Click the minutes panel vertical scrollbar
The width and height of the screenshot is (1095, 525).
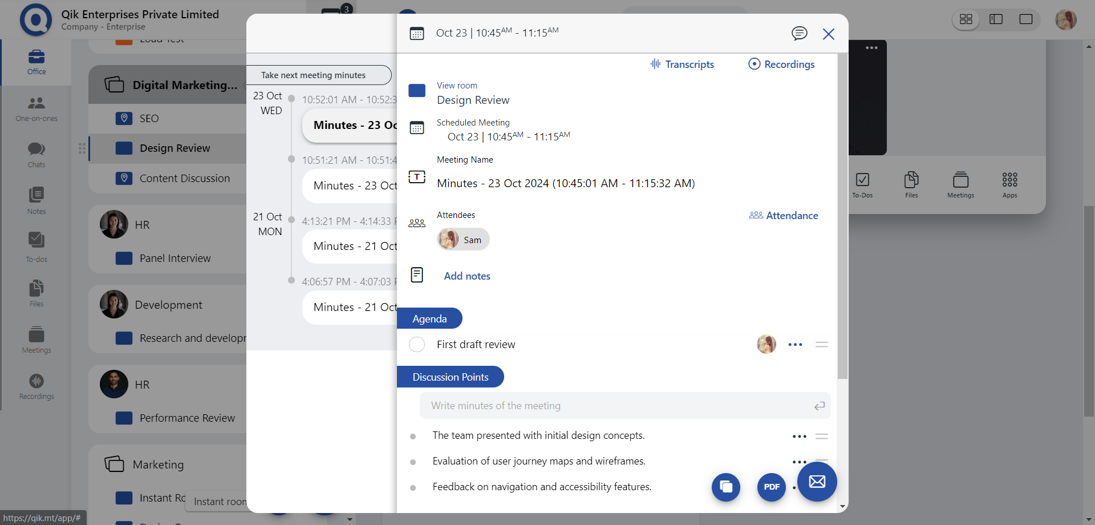point(842,217)
